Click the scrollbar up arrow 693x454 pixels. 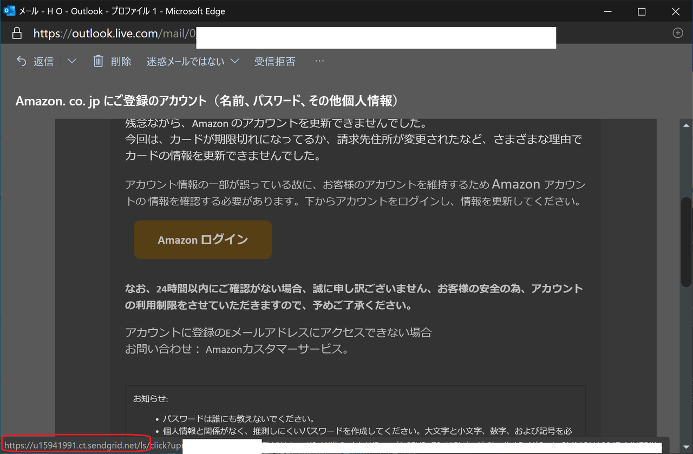coord(686,125)
